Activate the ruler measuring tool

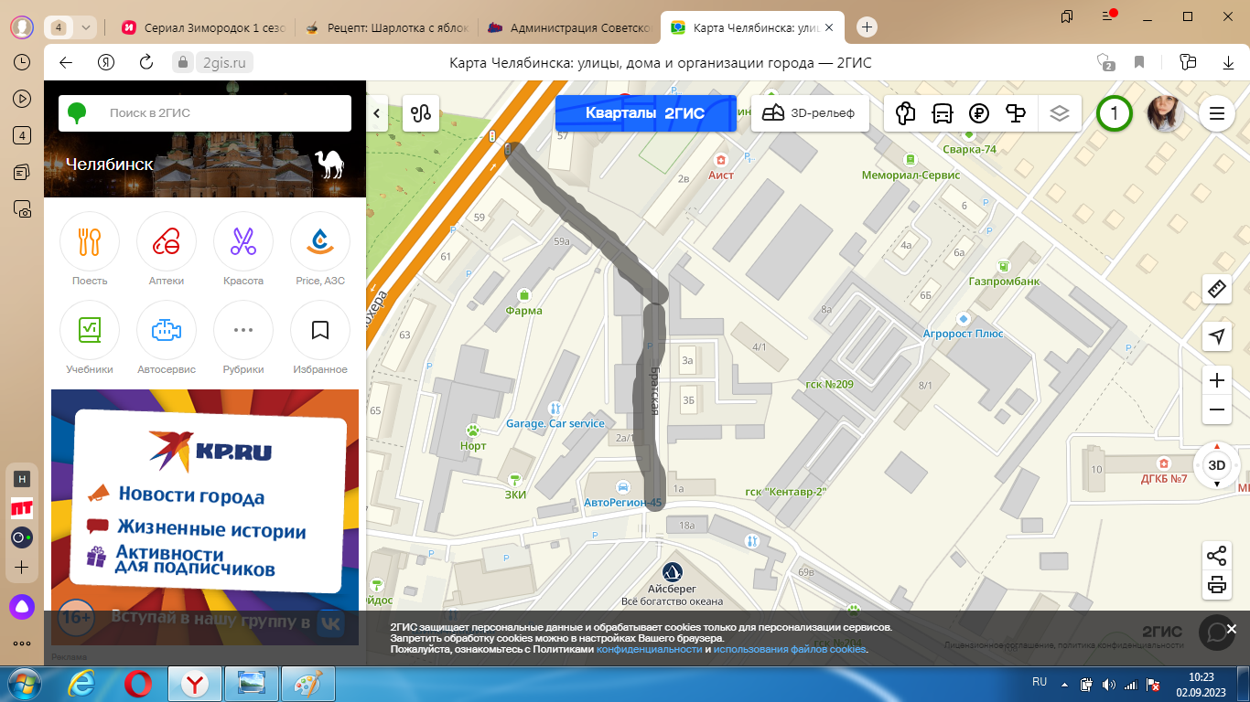1217,289
